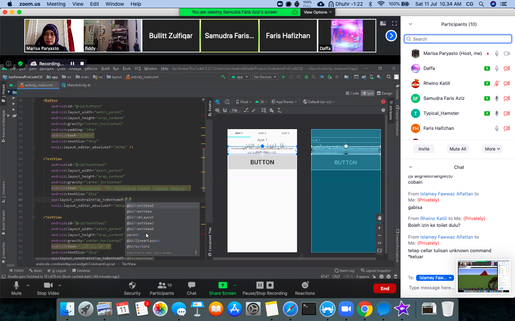
Task: Open AVD Manager phone icon in toolbar
Action: (x=371, y=77)
